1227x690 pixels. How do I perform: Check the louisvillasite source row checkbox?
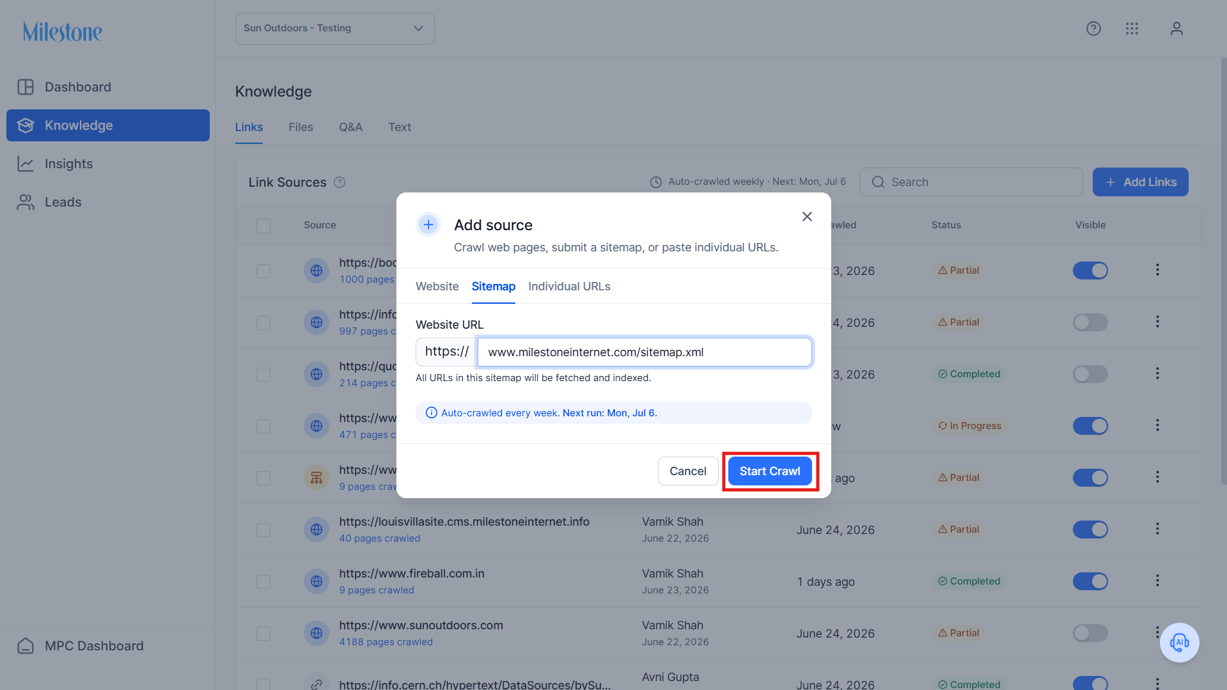point(263,530)
